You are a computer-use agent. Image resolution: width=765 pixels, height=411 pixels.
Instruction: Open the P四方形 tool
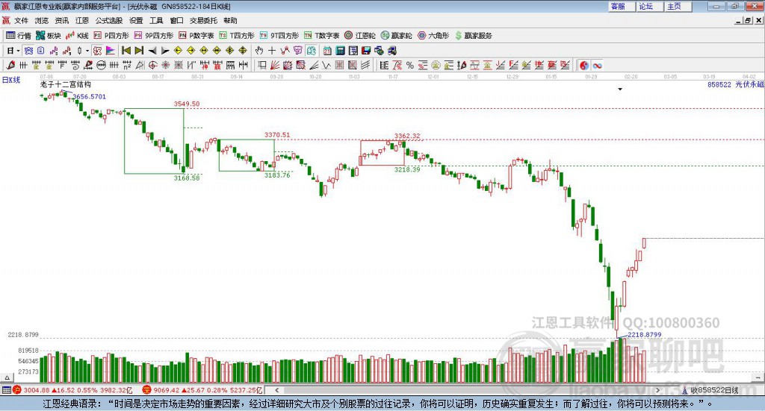coord(111,36)
